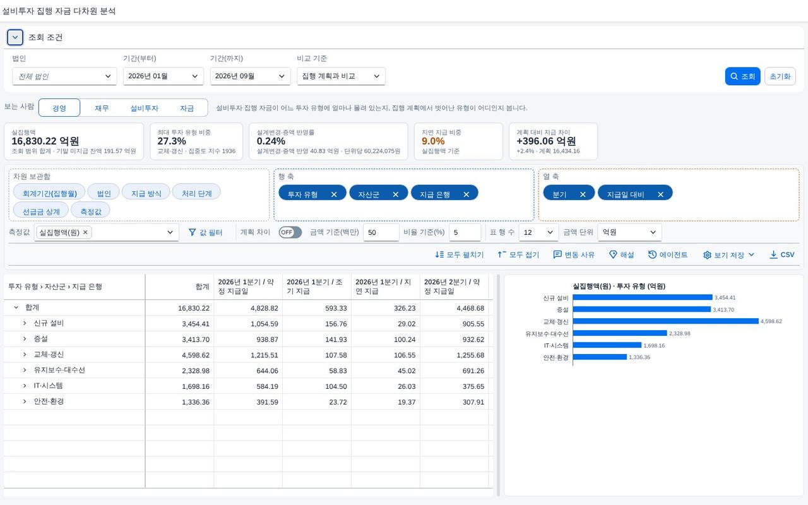
Task: Remove 분기 chip from column axis
Action: point(583,194)
